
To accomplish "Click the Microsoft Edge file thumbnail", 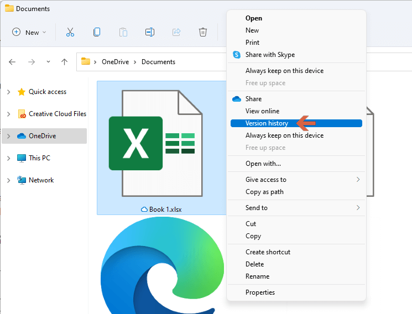I will [x=163, y=265].
